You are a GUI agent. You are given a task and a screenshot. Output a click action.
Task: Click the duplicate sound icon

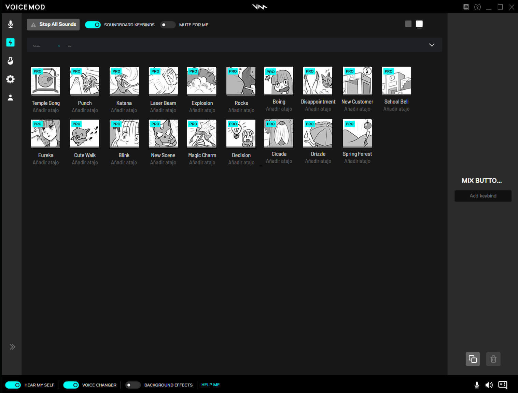473,359
